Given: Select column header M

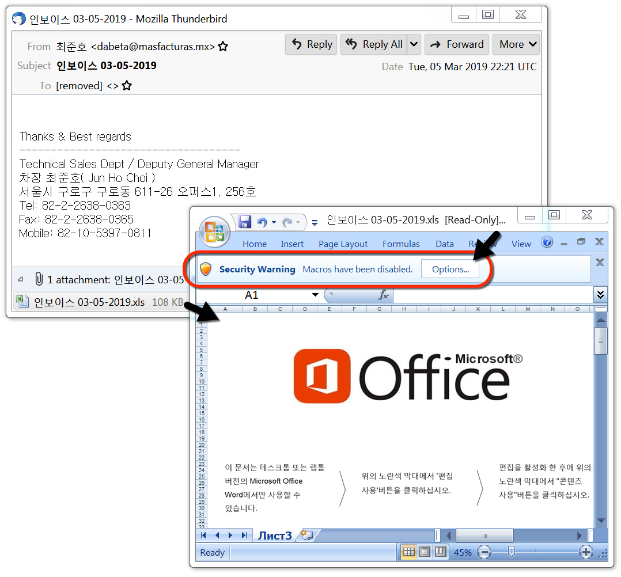Looking at the screenshot, I should click(528, 309).
